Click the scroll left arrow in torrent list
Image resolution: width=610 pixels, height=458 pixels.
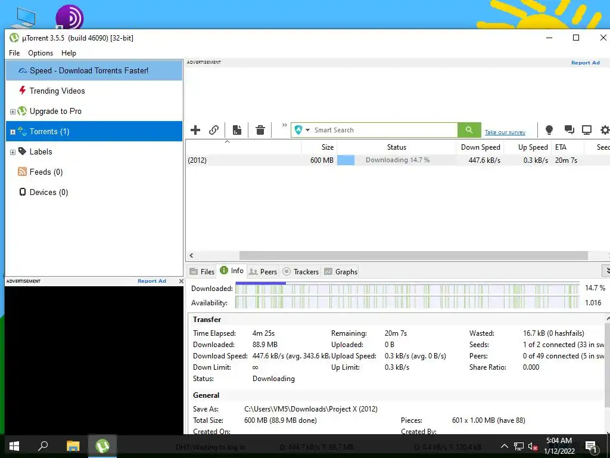(191, 255)
